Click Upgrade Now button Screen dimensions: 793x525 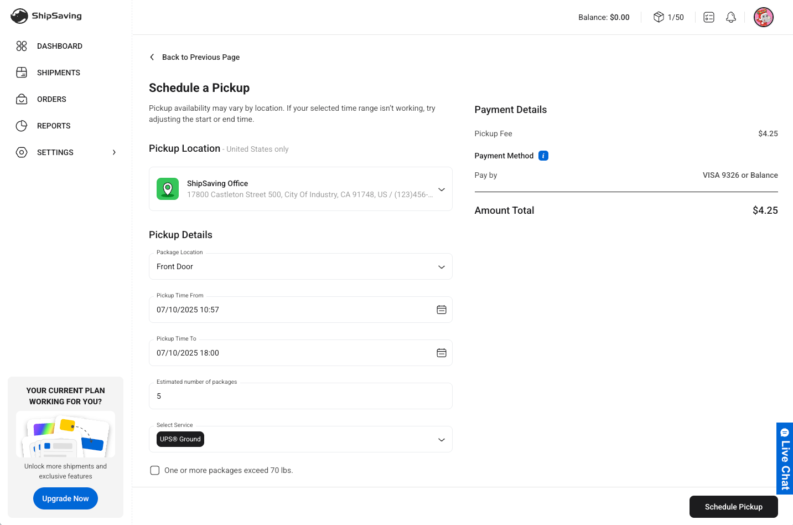click(x=65, y=498)
